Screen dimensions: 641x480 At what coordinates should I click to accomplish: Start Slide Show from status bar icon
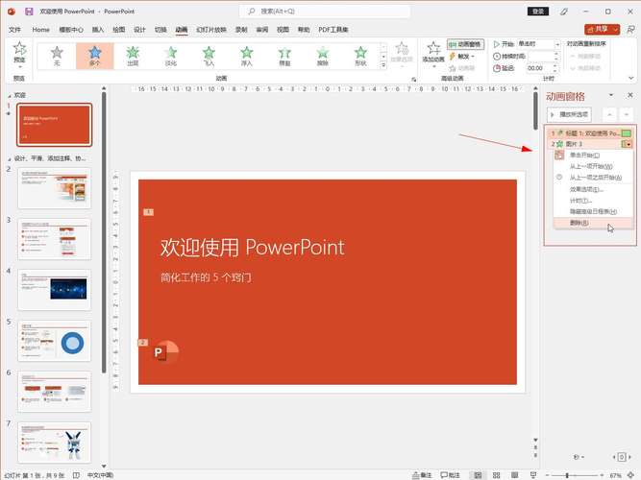coord(533,475)
